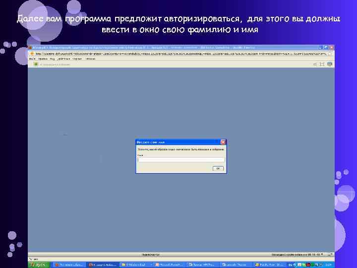
Task: Click the orange browser icon beside the address bar
Action: click(x=32, y=54)
